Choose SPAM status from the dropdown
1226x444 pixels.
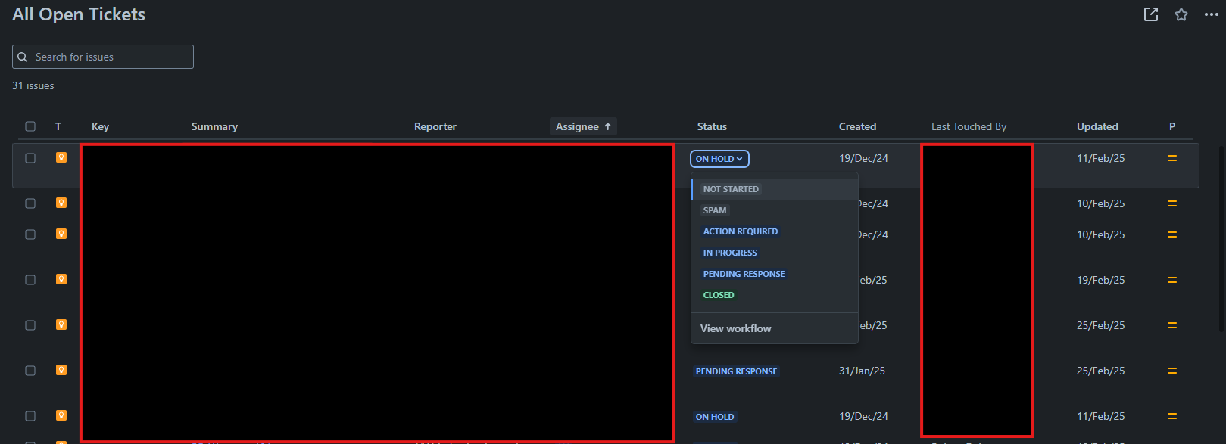(775, 210)
